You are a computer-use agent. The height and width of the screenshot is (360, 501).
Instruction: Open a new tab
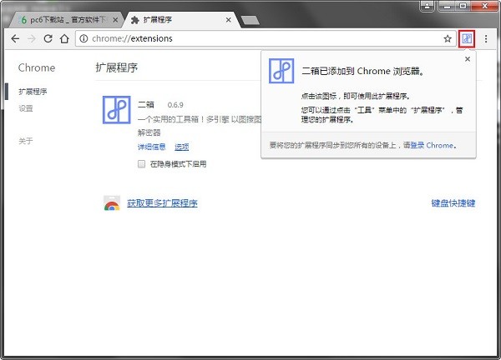[249, 18]
